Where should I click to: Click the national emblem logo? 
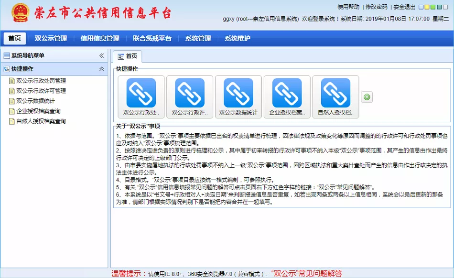pyautogui.click(x=20, y=13)
